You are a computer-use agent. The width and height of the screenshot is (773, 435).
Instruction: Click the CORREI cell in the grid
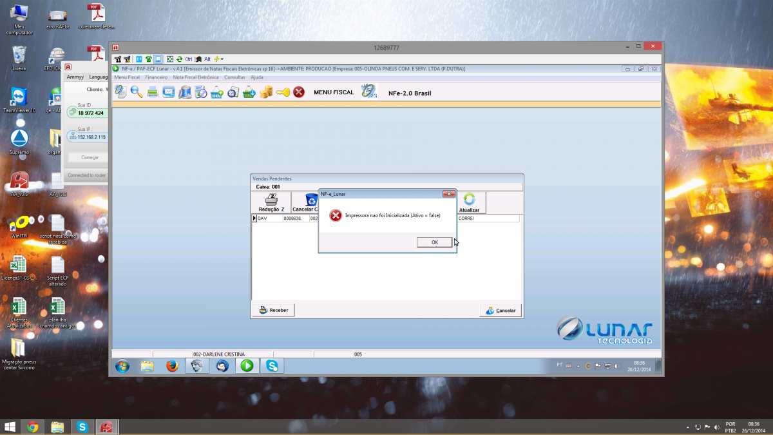[x=488, y=218]
